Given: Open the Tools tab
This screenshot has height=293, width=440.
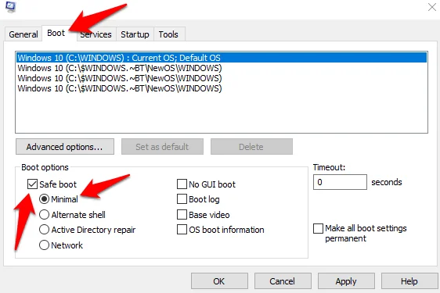Looking at the screenshot, I should pyautogui.click(x=168, y=34).
